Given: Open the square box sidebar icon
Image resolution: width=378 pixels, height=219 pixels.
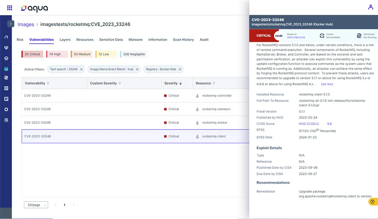Looking at the screenshot, I should [6, 99].
